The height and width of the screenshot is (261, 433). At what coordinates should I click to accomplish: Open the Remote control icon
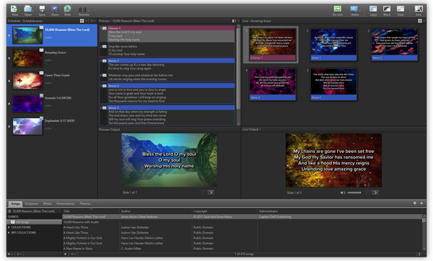point(84,10)
